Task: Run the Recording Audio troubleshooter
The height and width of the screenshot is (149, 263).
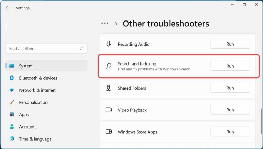Action: click(230, 44)
